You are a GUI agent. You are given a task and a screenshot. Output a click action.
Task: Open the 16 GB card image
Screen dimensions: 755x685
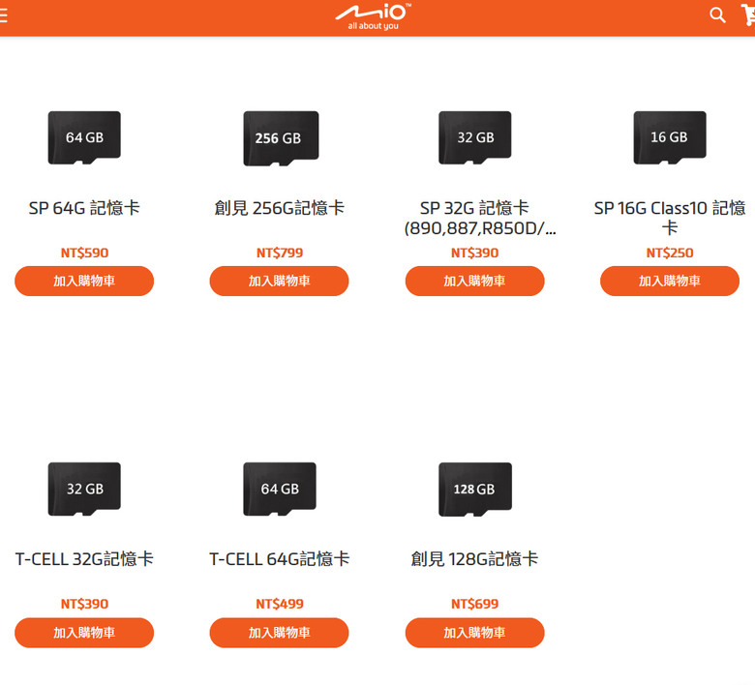(x=670, y=137)
